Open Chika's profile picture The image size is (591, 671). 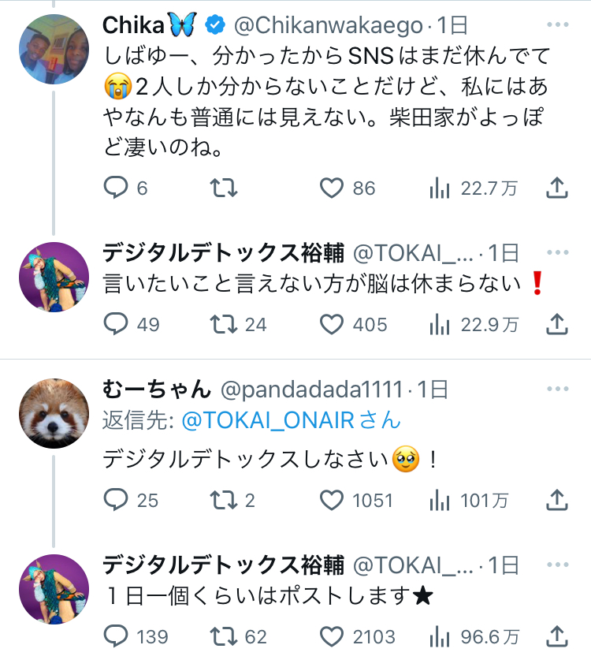point(54,49)
